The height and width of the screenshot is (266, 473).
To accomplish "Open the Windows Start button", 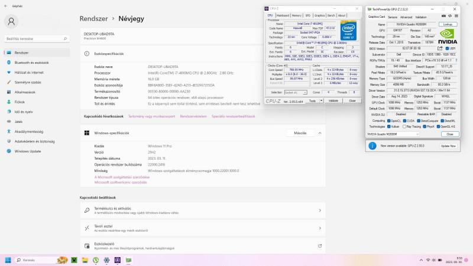I will click(x=8, y=260).
